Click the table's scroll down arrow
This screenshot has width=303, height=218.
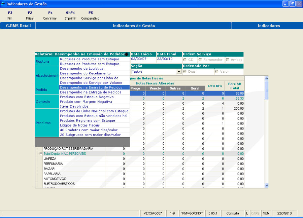267,185
